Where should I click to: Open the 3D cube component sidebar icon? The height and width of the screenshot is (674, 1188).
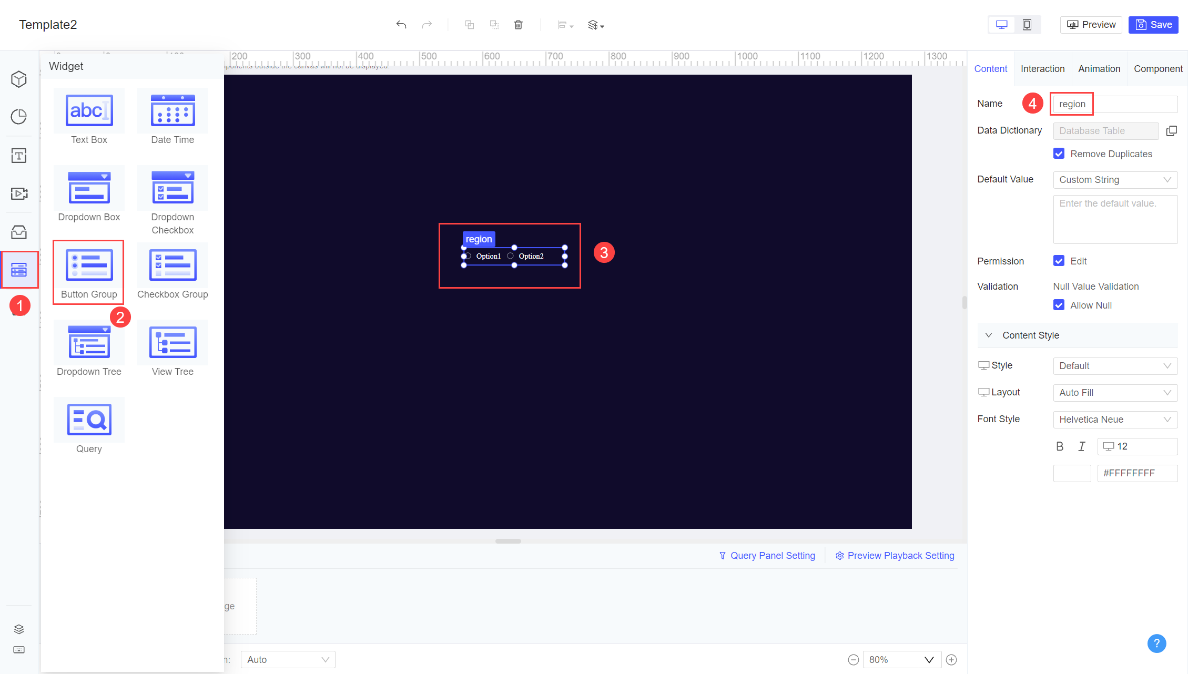(x=19, y=79)
